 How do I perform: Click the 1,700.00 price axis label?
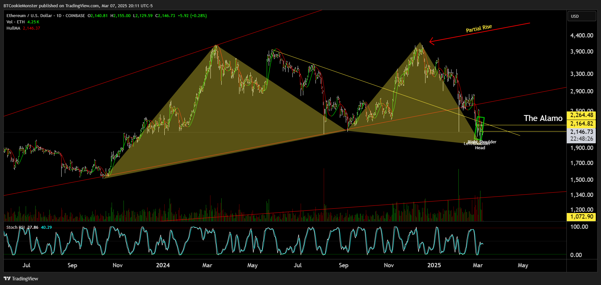(582, 163)
